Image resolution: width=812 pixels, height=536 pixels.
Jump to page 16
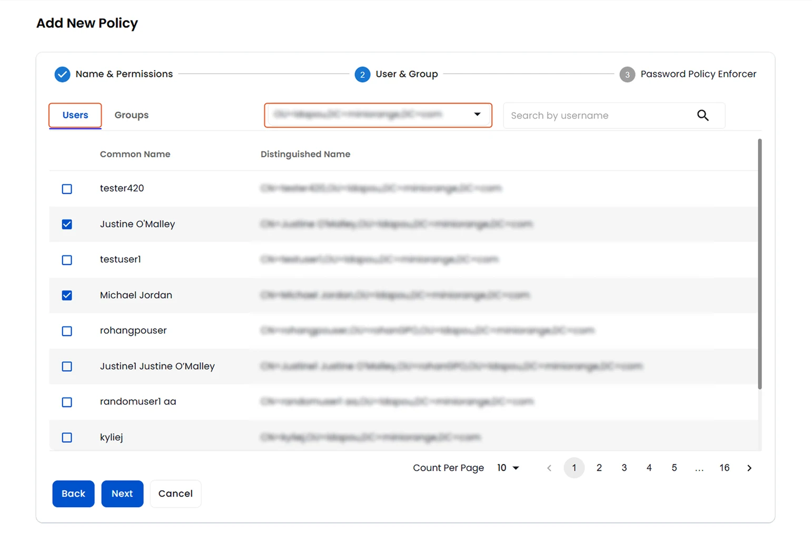[x=724, y=468]
